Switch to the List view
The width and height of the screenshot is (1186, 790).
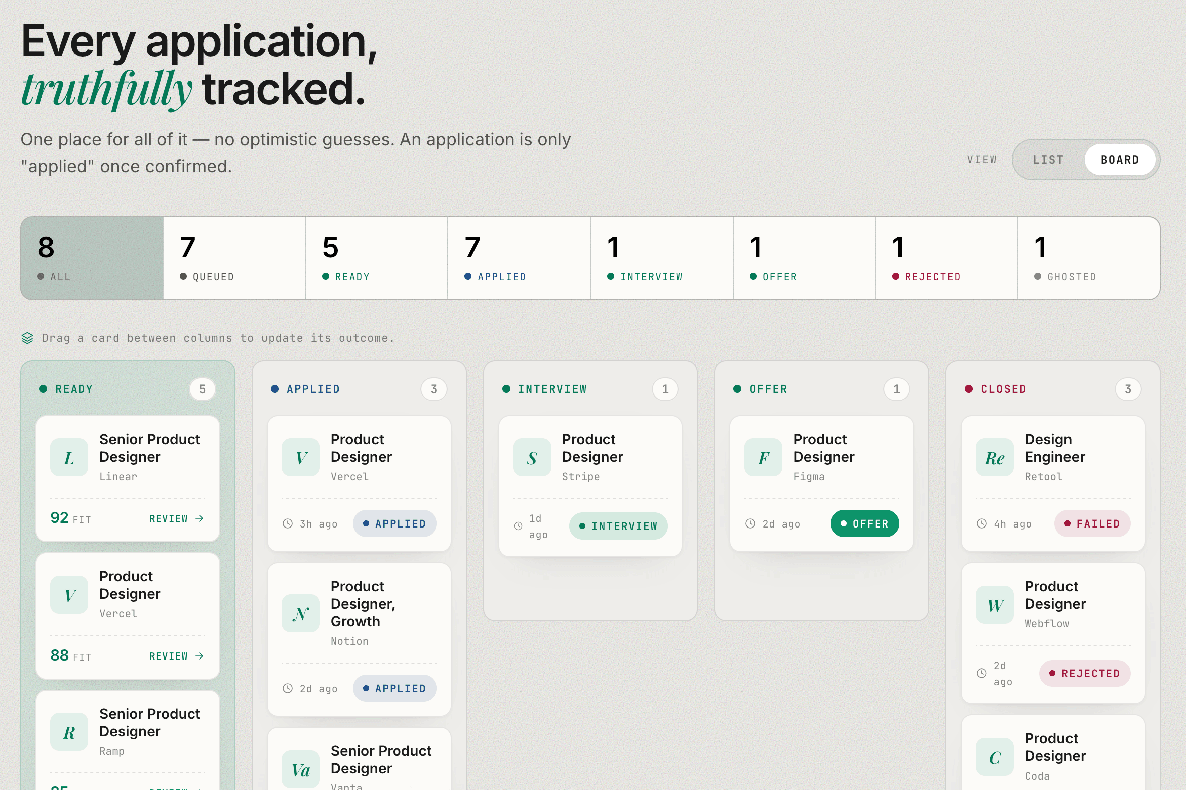tap(1048, 160)
